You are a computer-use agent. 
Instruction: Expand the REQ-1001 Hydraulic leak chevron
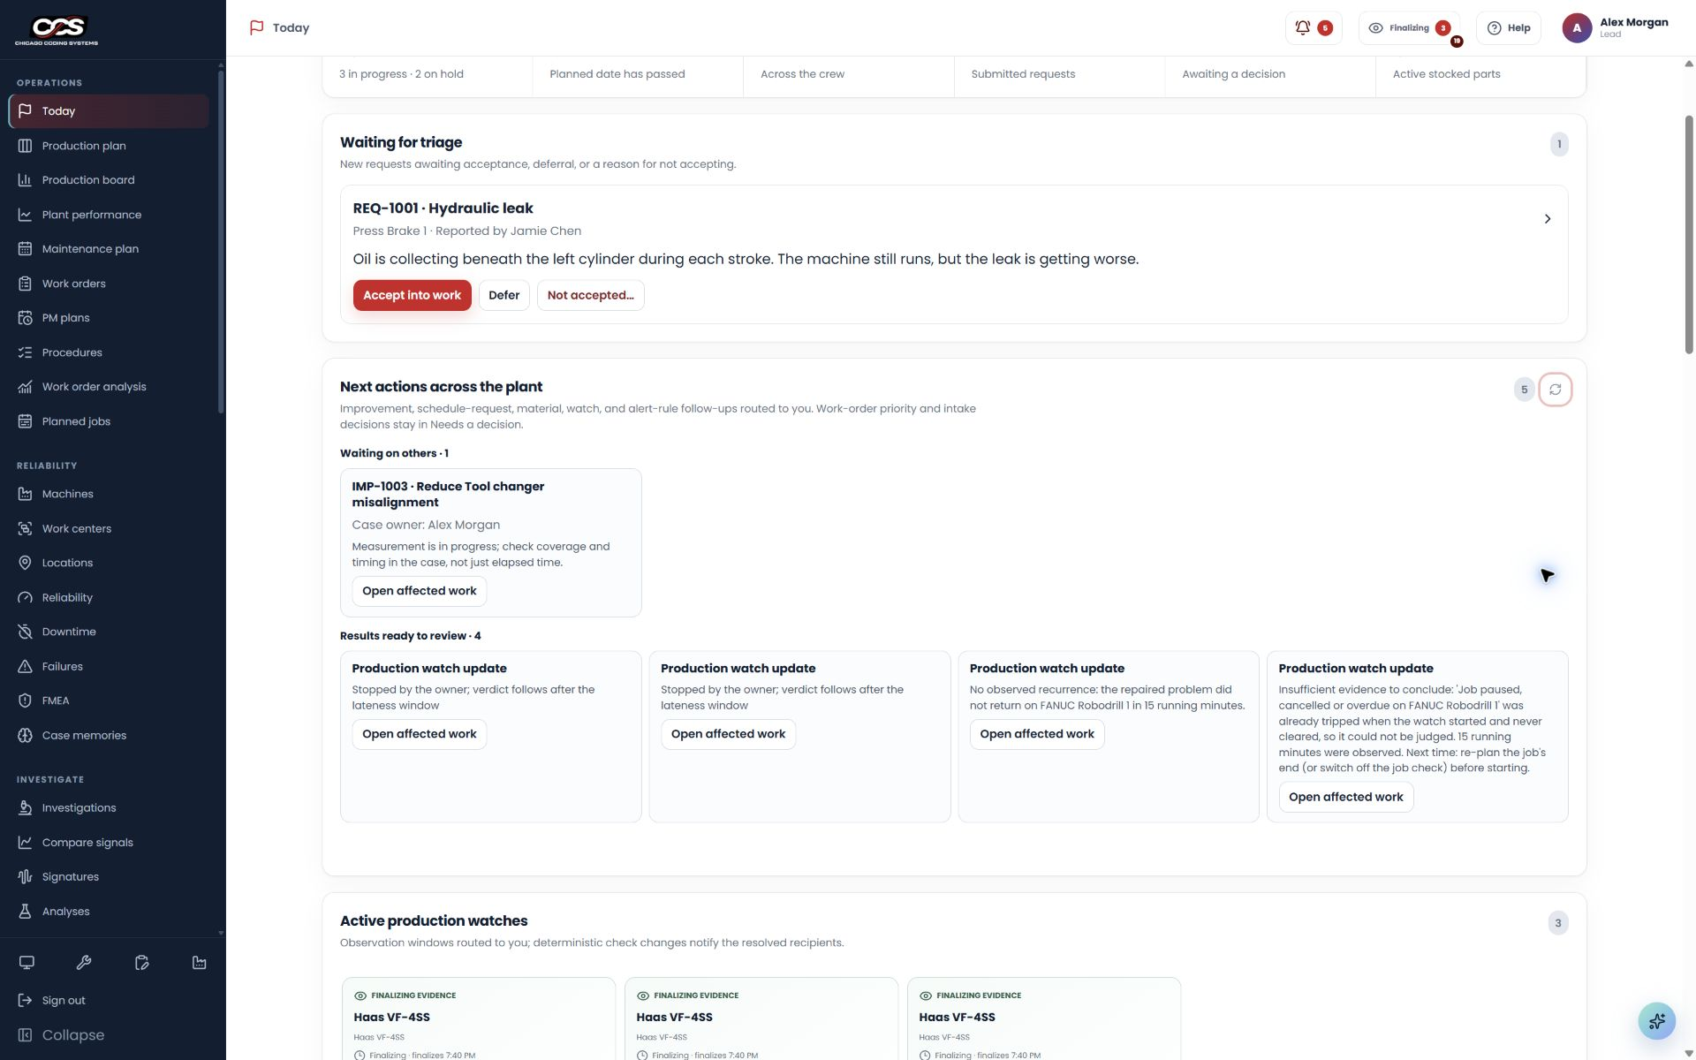1547,219
